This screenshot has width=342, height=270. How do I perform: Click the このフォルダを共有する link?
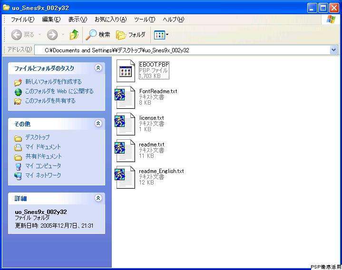[x=50, y=101]
